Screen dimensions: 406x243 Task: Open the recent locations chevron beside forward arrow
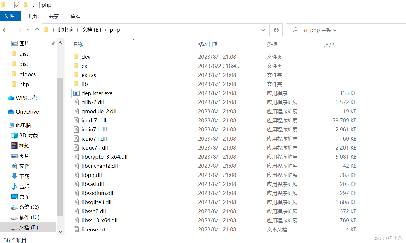pos(27,30)
